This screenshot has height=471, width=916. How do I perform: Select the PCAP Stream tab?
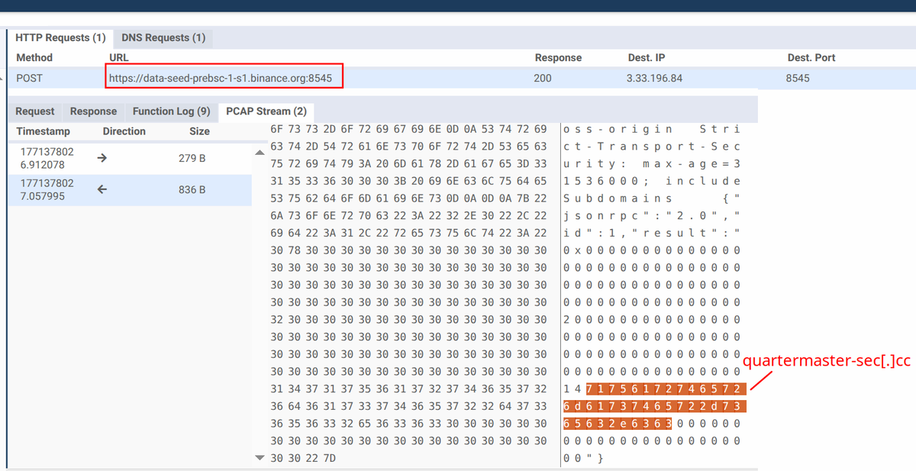(x=266, y=111)
